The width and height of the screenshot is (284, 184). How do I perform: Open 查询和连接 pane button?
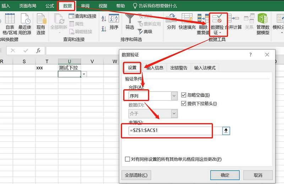pyautogui.click(x=83, y=16)
